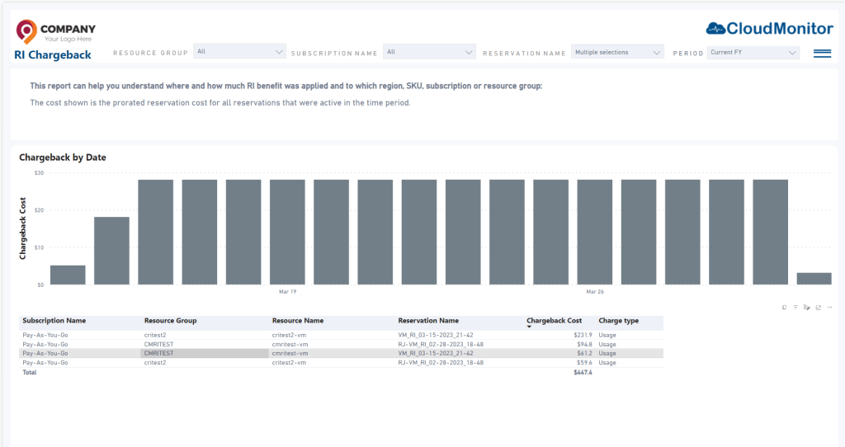
Task: Click the Mar 26 axis label
Action: [x=595, y=291]
